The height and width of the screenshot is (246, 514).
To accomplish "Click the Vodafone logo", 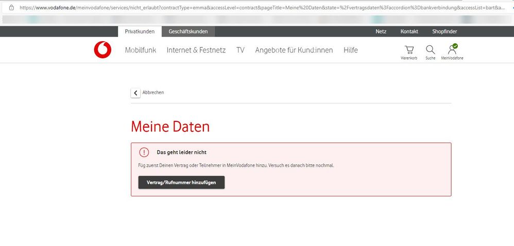I will point(102,50).
